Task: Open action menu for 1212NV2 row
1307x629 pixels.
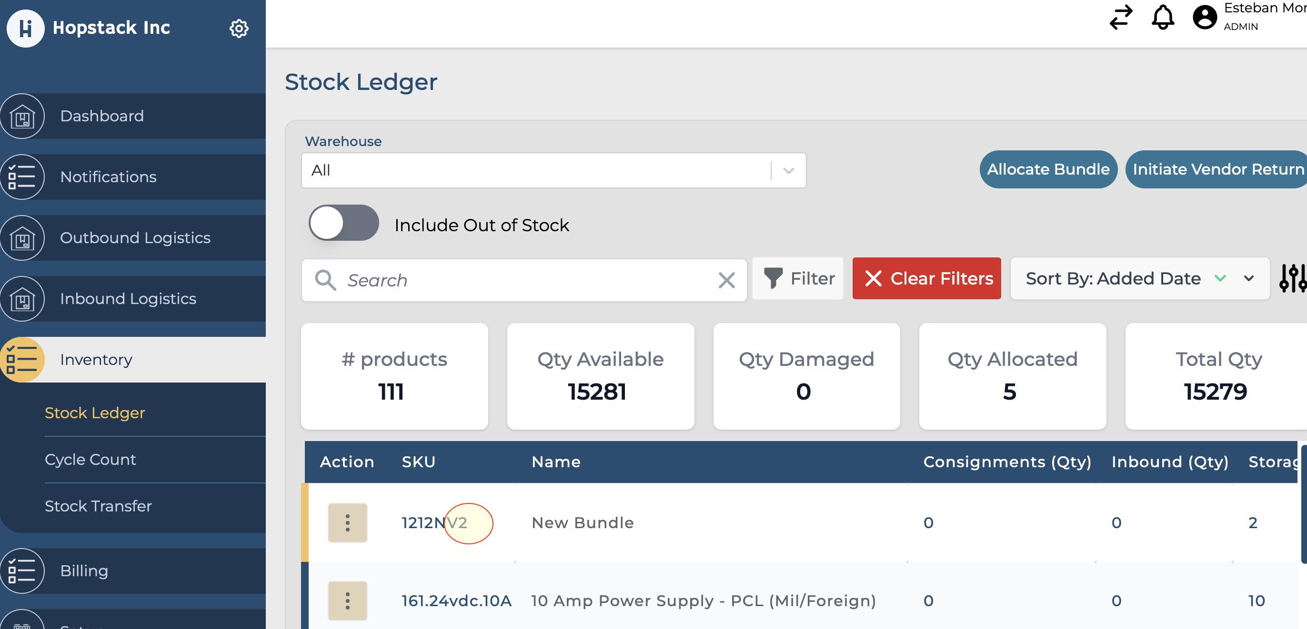Action: point(348,522)
